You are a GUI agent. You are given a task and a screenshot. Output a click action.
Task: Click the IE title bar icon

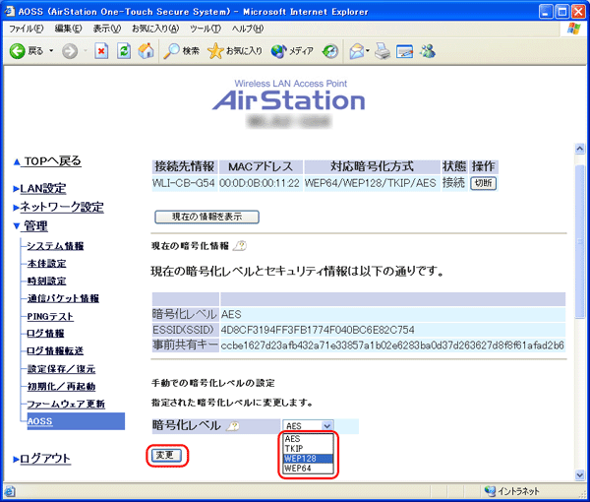(10, 11)
